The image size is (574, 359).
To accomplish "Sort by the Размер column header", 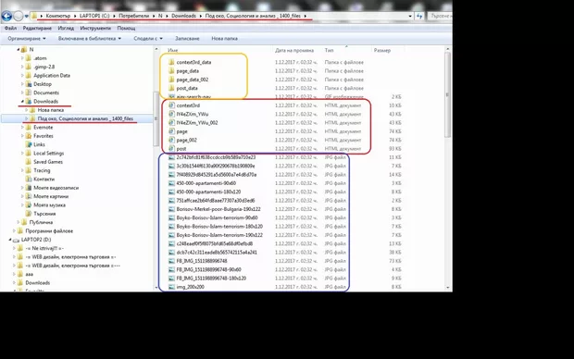I will pos(382,51).
